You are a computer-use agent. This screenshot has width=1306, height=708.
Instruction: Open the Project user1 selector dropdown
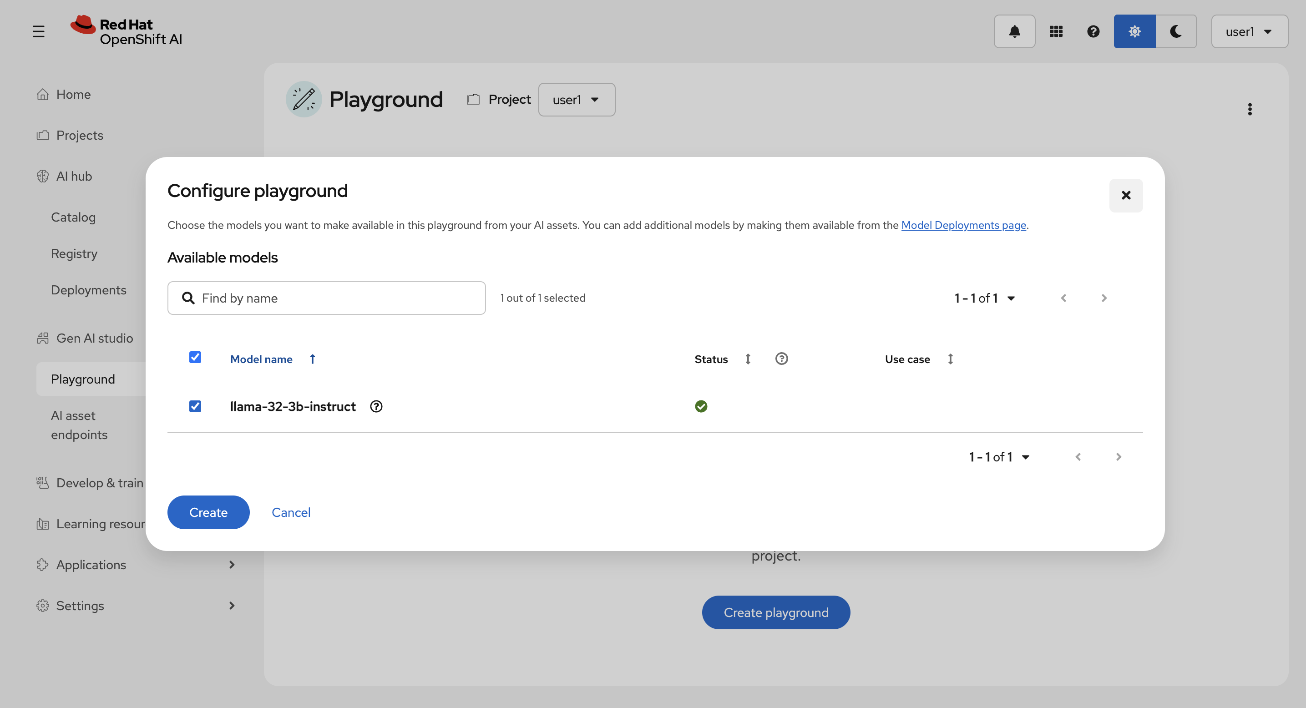pos(577,100)
